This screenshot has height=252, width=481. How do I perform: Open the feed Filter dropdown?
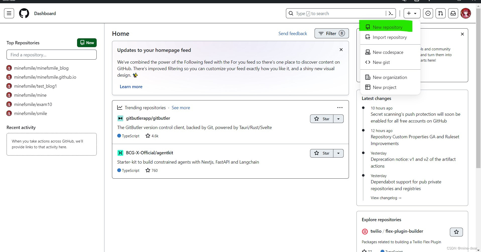point(332,33)
